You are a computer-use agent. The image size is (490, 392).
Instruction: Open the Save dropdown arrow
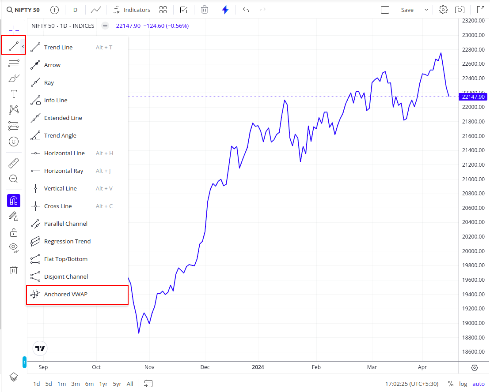click(x=426, y=10)
